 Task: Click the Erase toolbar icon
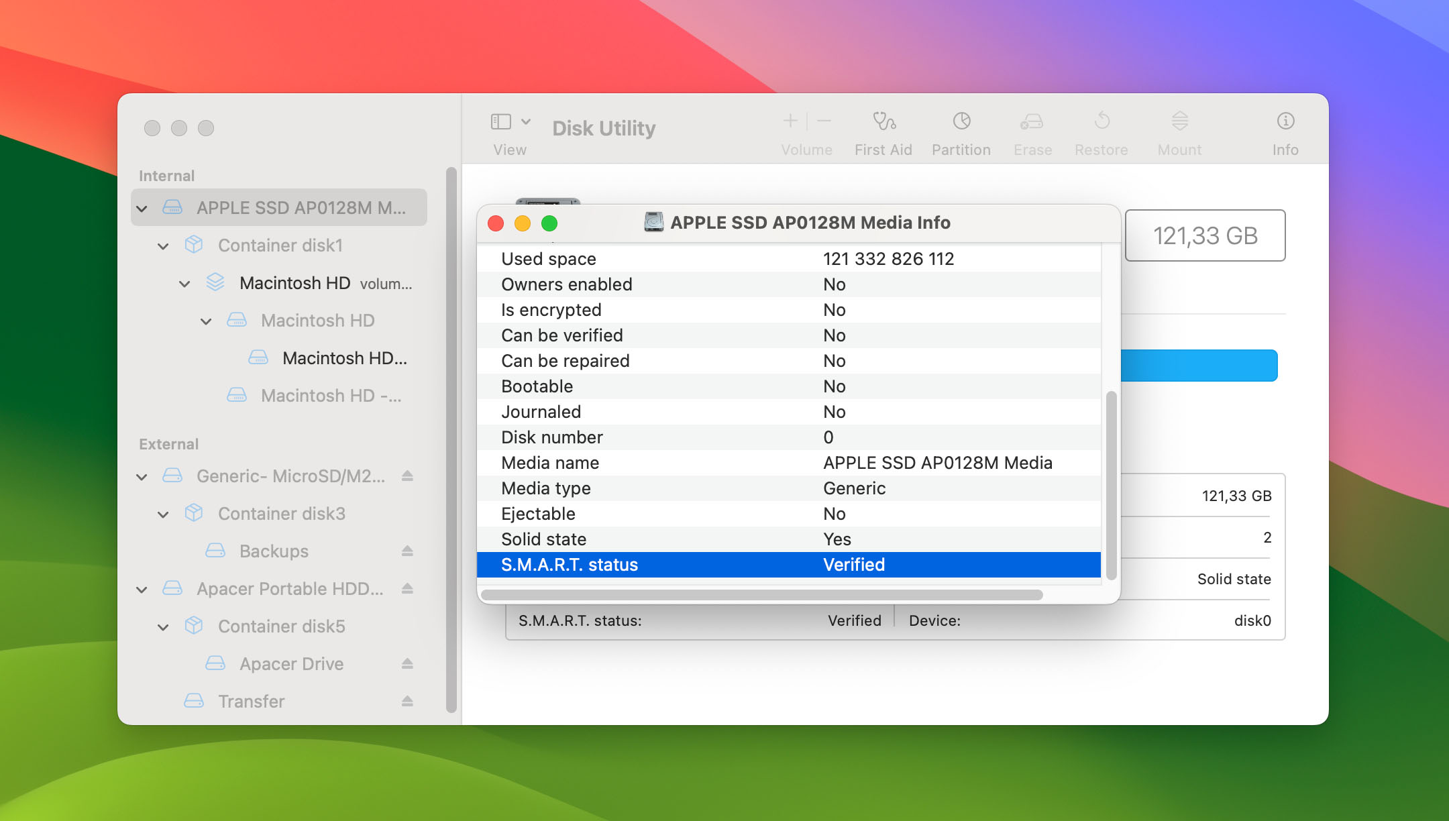(x=1032, y=121)
